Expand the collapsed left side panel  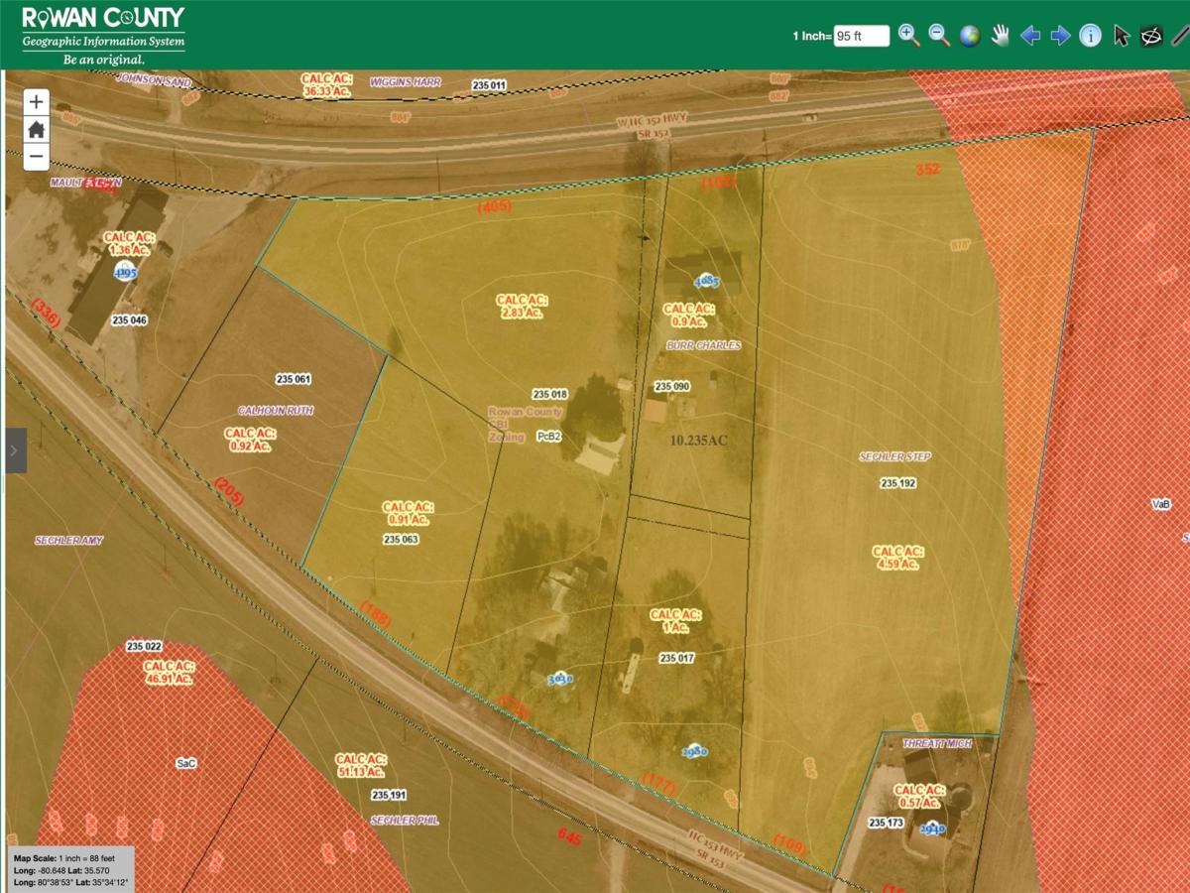14,450
